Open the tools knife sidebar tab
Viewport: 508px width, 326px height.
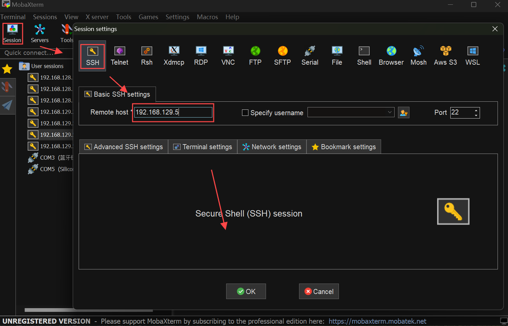tap(7, 87)
